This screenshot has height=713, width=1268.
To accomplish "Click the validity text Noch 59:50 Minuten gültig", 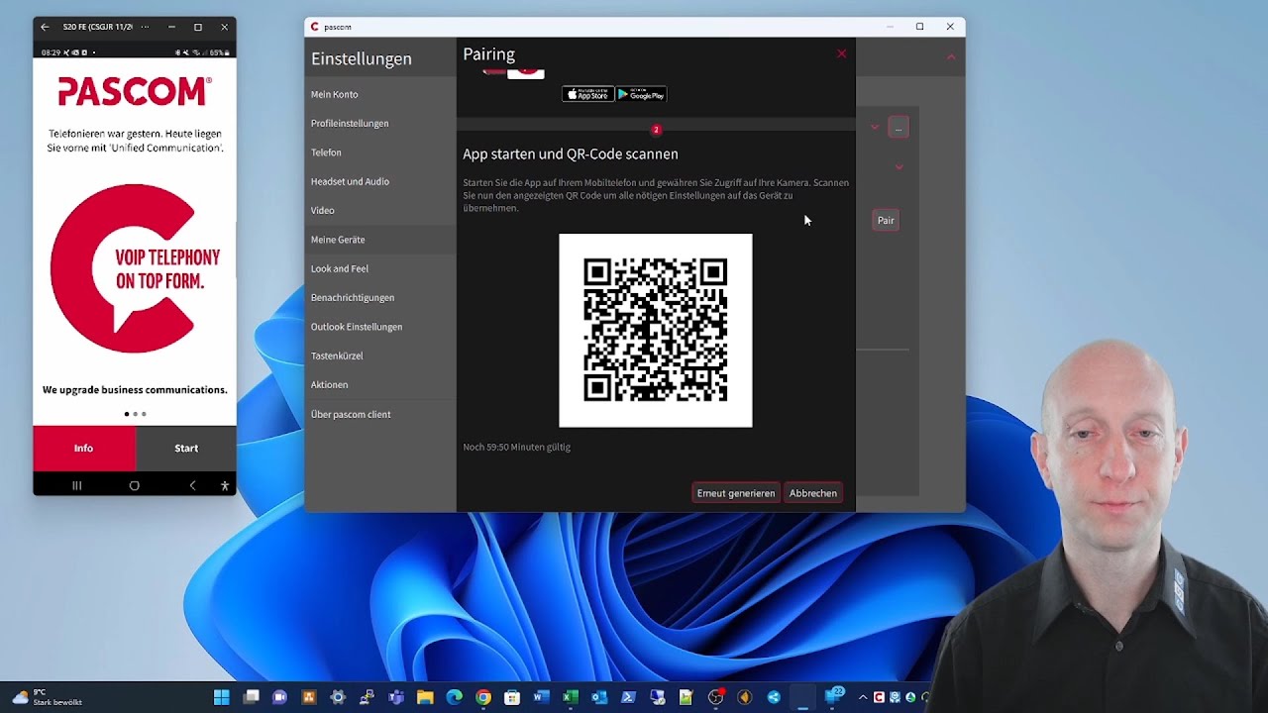I will [517, 447].
